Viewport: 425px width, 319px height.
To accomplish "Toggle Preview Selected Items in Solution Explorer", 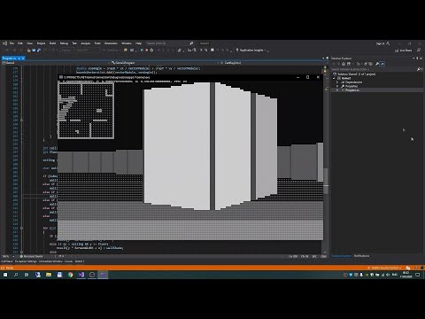I will [x=382, y=64].
